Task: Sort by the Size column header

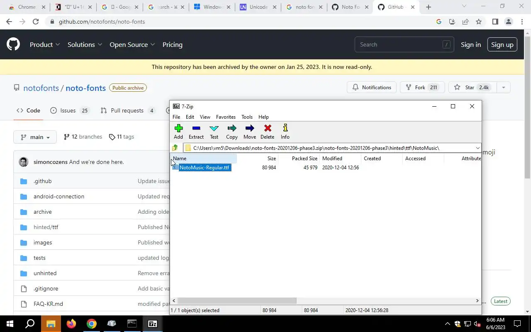Action: [x=257, y=159]
